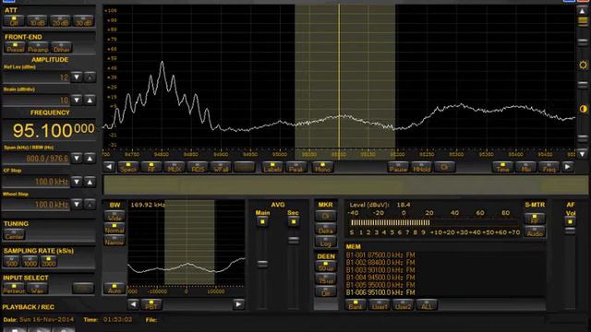The image size is (591, 332).
Task: Click Clr next to MHold
Action: coord(445,167)
